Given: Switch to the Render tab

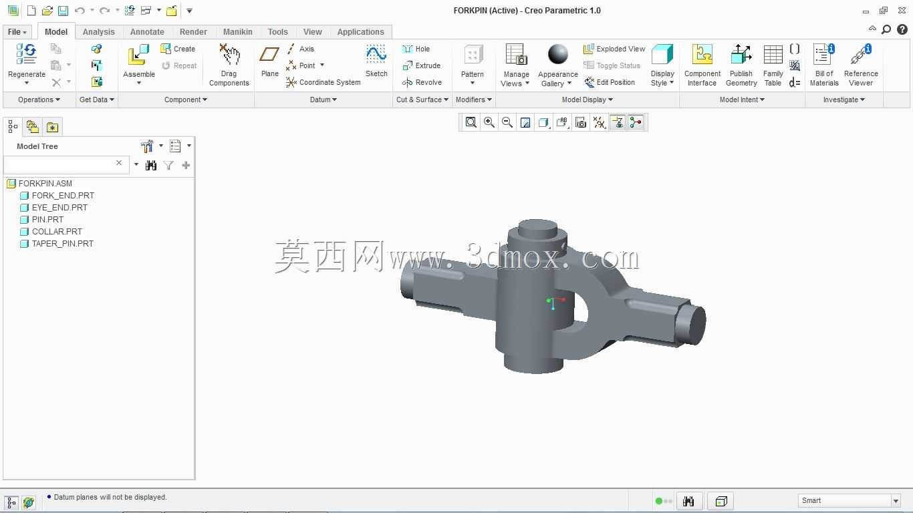Looking at the screenshot, I should (193, 32).
